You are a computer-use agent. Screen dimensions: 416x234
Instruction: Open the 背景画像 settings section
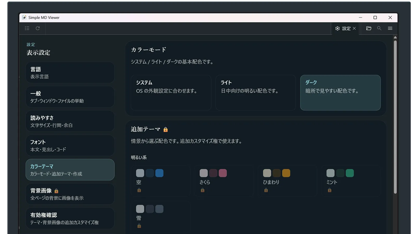pyautogui.click(x=70, y=194)
